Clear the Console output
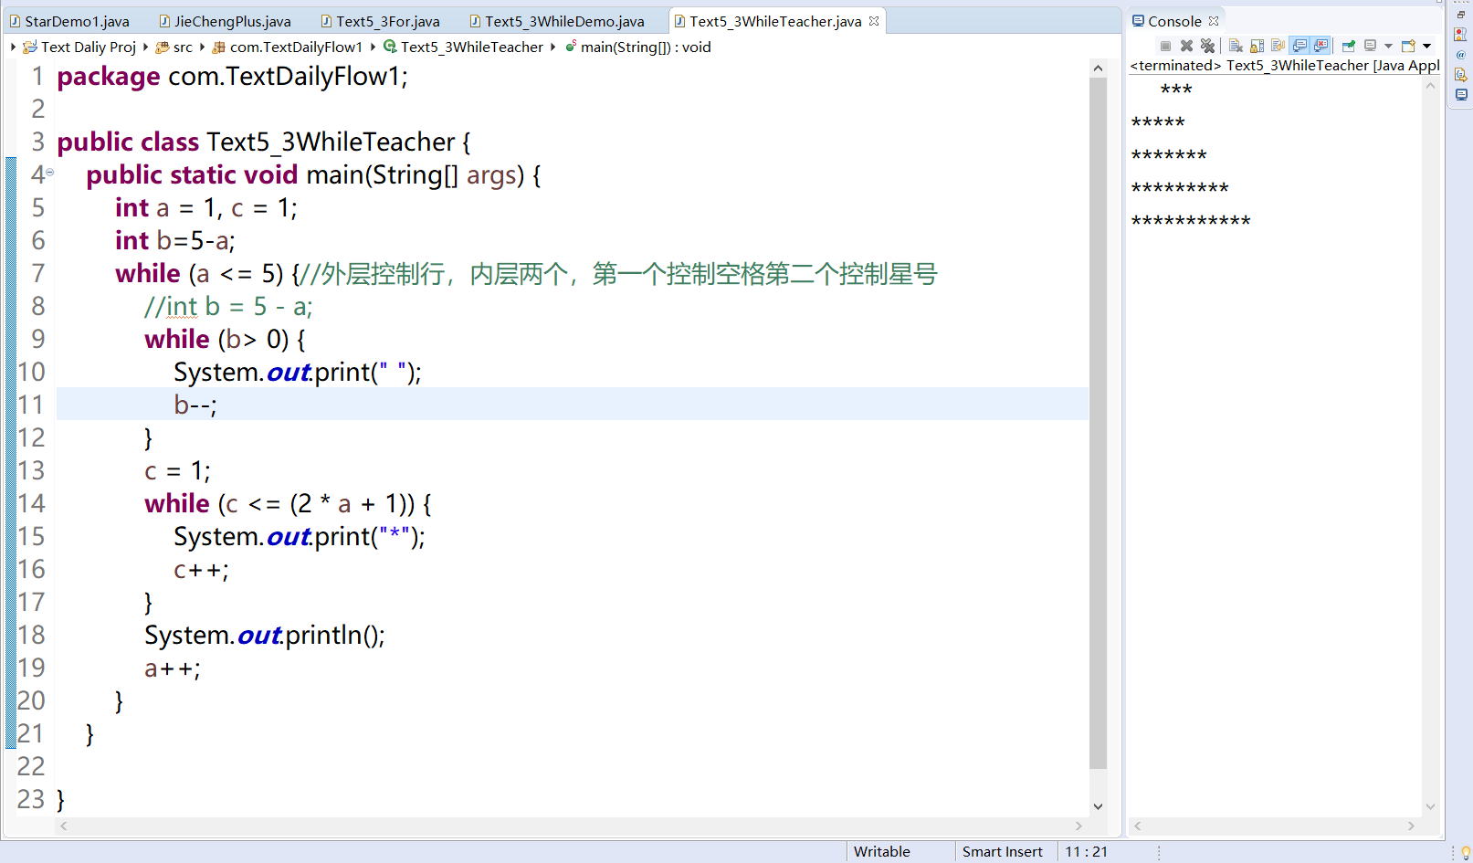 [1236, 46]
